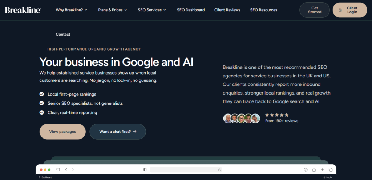Image resolution: width=372 pixels, height=180 pixels.
Task: Click the arrow in Want a chat first?
Action: pyautogui.click(x=134, y=131)
